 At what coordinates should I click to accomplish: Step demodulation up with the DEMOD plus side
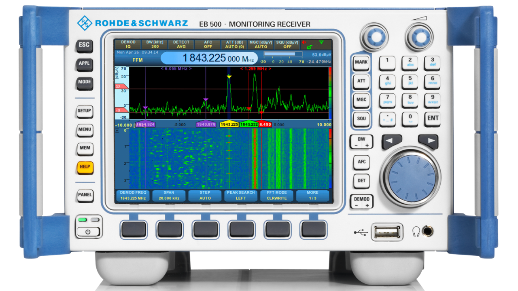(x=367, y=205)
